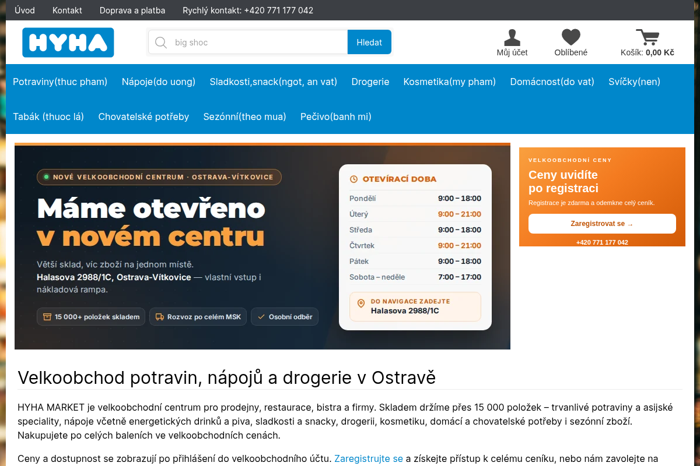Screen dimensions: 700x466
Task: Click the Oblíbené label
Action: (571, 52)
